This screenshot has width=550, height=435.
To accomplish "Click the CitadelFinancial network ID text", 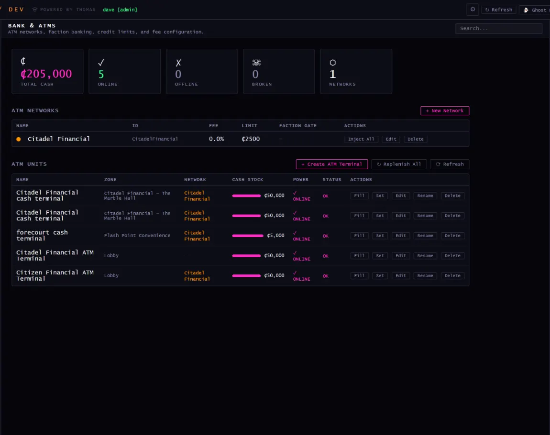I will [x=154, y=139].
